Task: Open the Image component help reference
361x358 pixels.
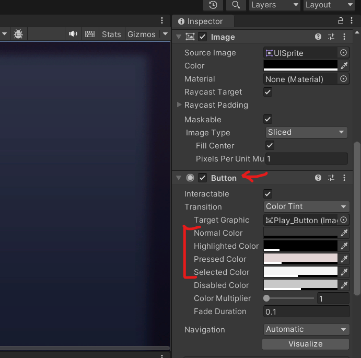Action: tap(318, 37)
